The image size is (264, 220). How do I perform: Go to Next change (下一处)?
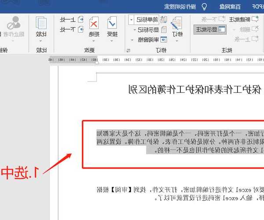coord(70,29)
